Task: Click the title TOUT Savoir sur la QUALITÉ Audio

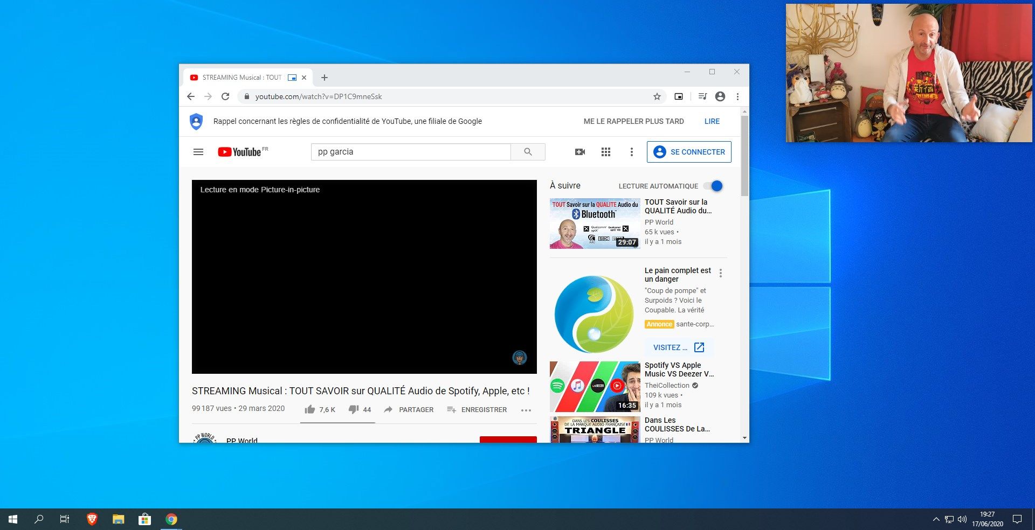Action: coord(678,206)
